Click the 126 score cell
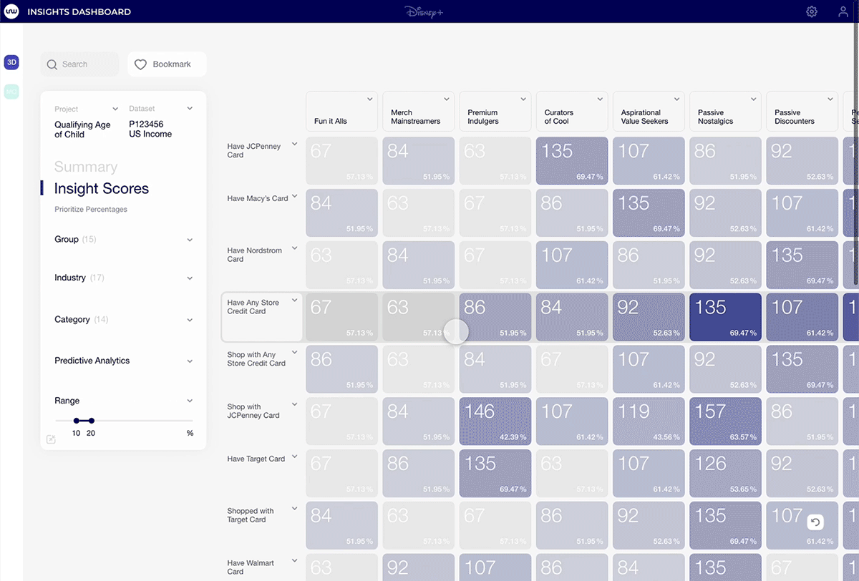 725,474
